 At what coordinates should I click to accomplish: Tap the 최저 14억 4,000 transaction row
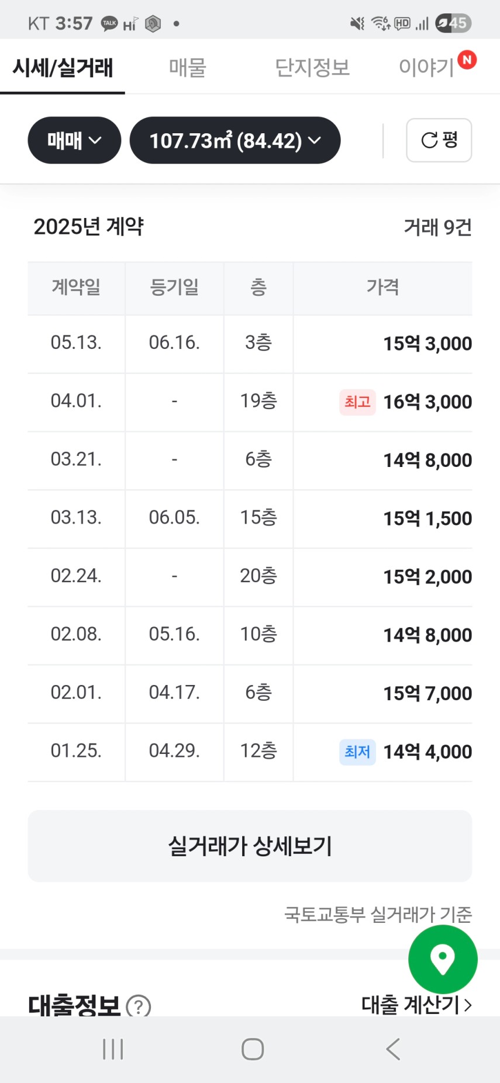(250, 752)
